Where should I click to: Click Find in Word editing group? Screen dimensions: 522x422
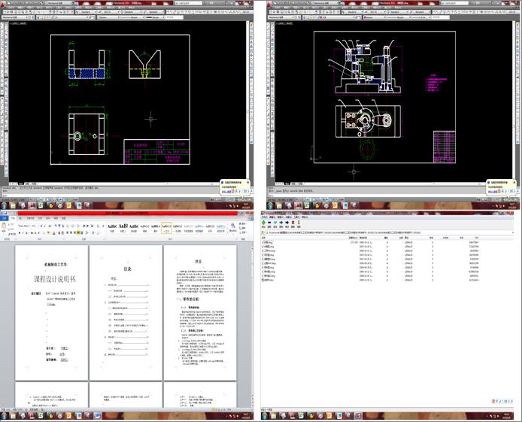[x=243, y=224]
